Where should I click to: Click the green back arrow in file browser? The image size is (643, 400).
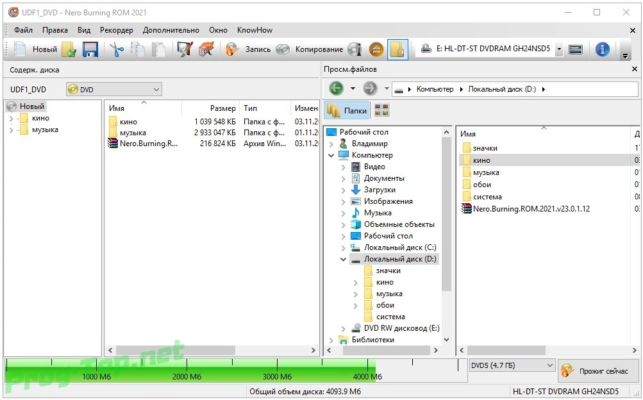click(x=337, y=88)
